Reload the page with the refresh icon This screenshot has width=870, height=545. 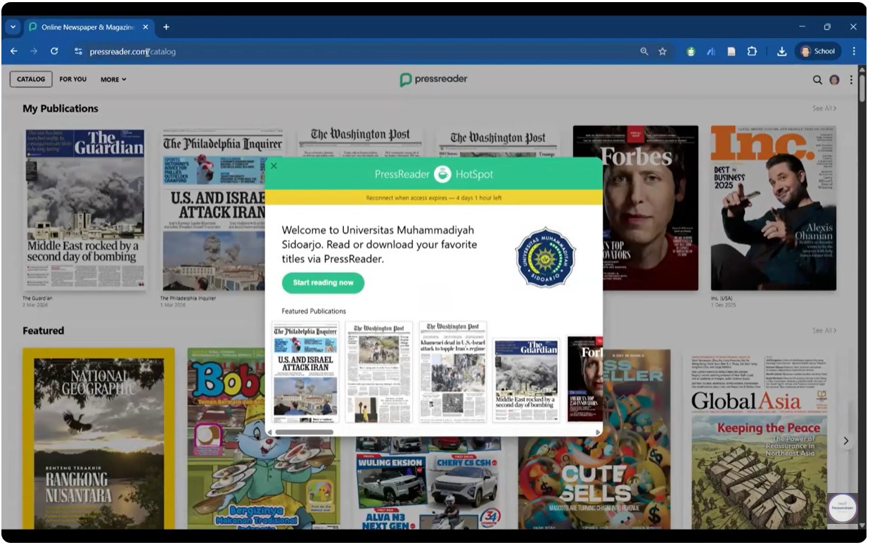(54, 51)
